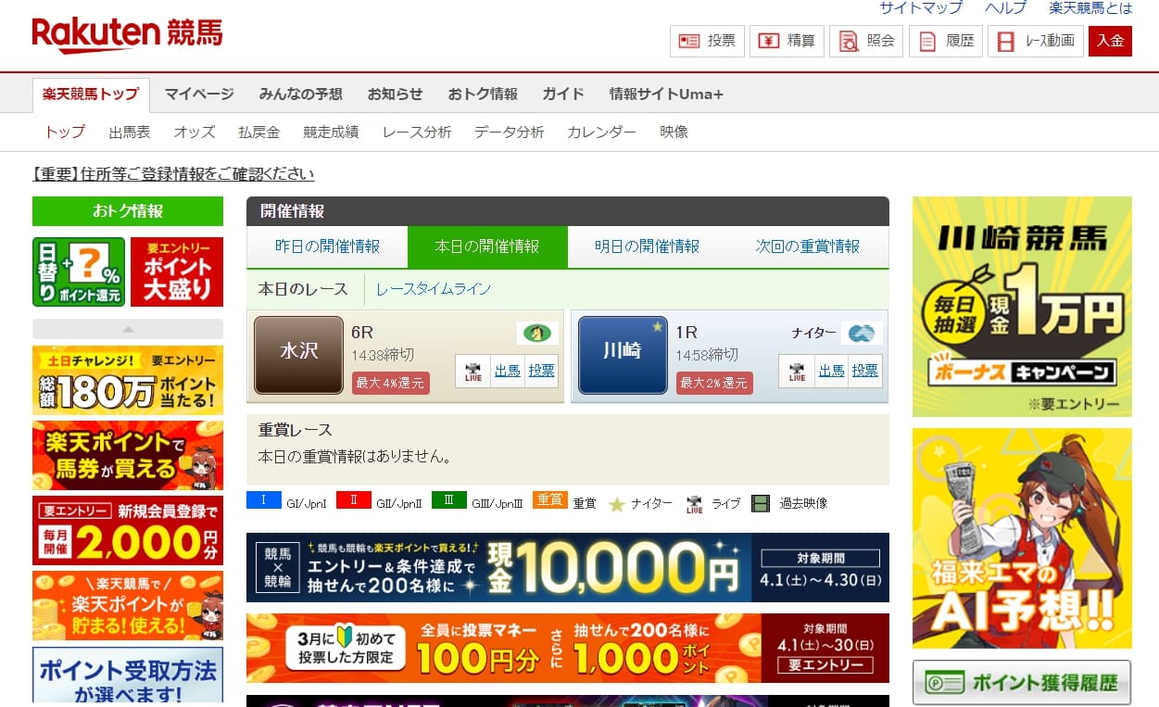Open the サイトマップ link
This screenshot has width=1159, height=707.
[920, 8]
